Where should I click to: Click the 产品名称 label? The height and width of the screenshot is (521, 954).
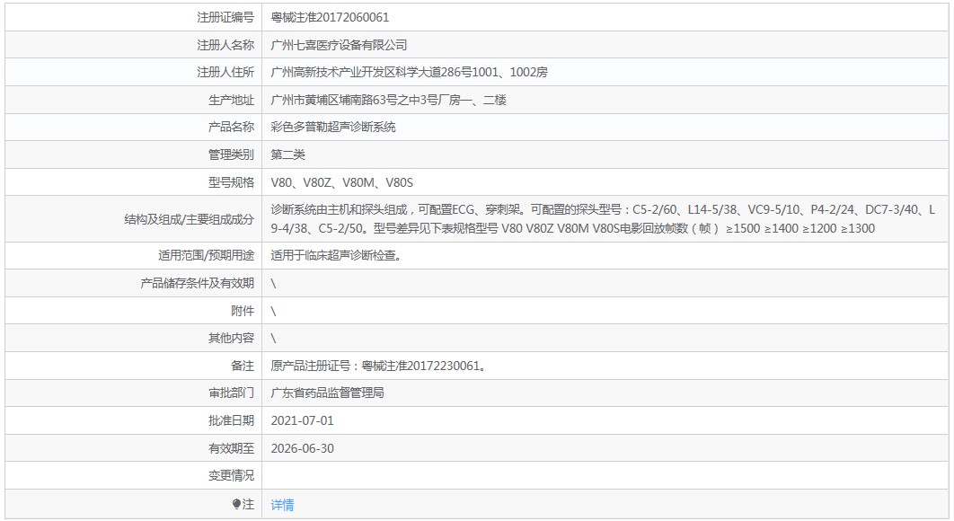[x=231, y=127]
